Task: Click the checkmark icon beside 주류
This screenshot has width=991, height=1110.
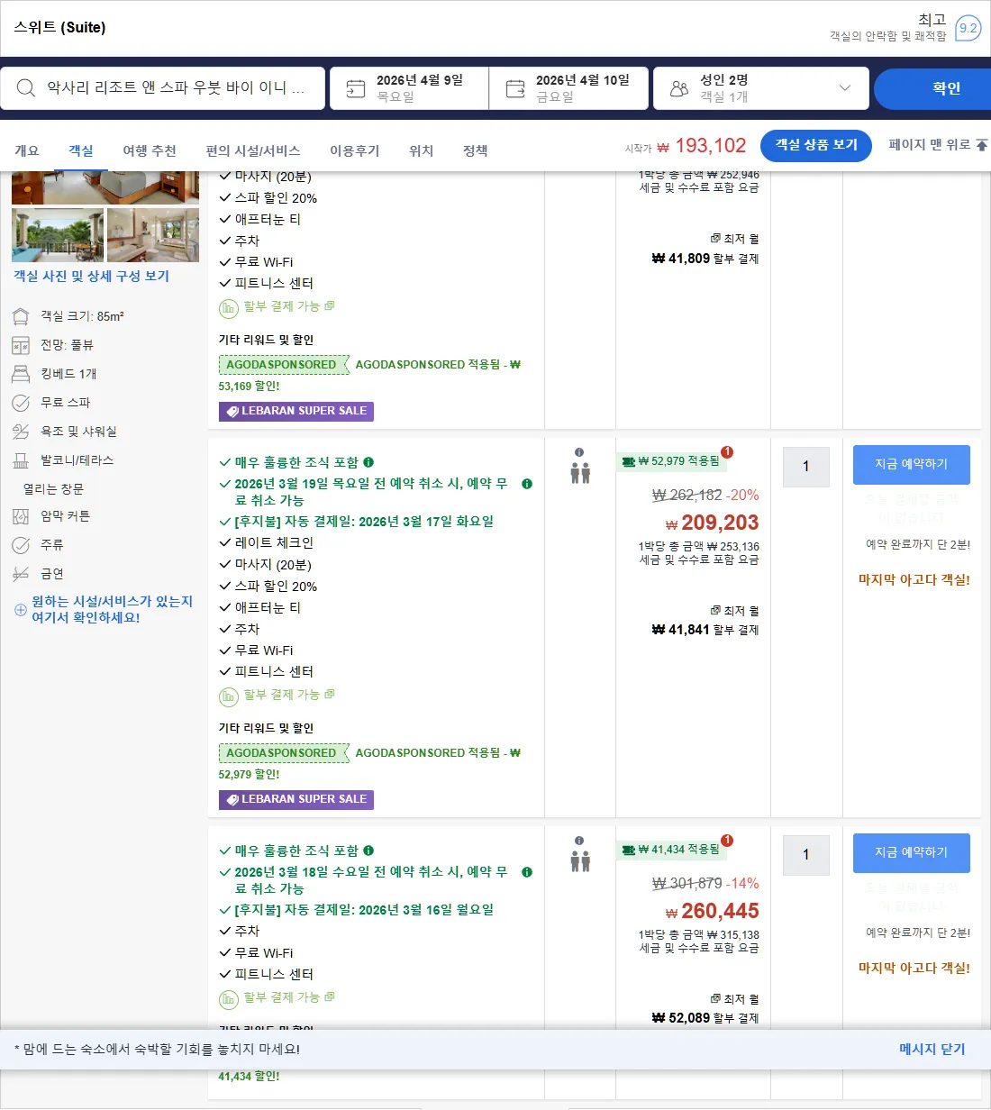Action: coord(21,545)
